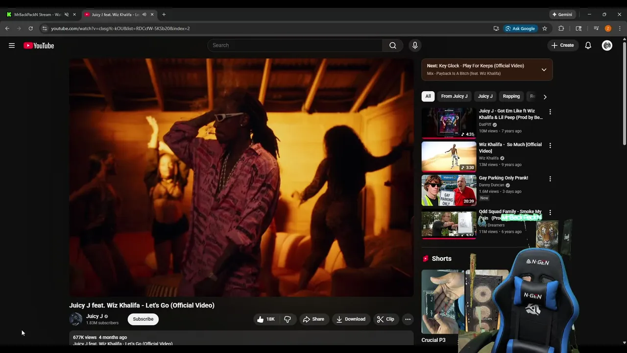Open options for Got Em Like video

550,112
